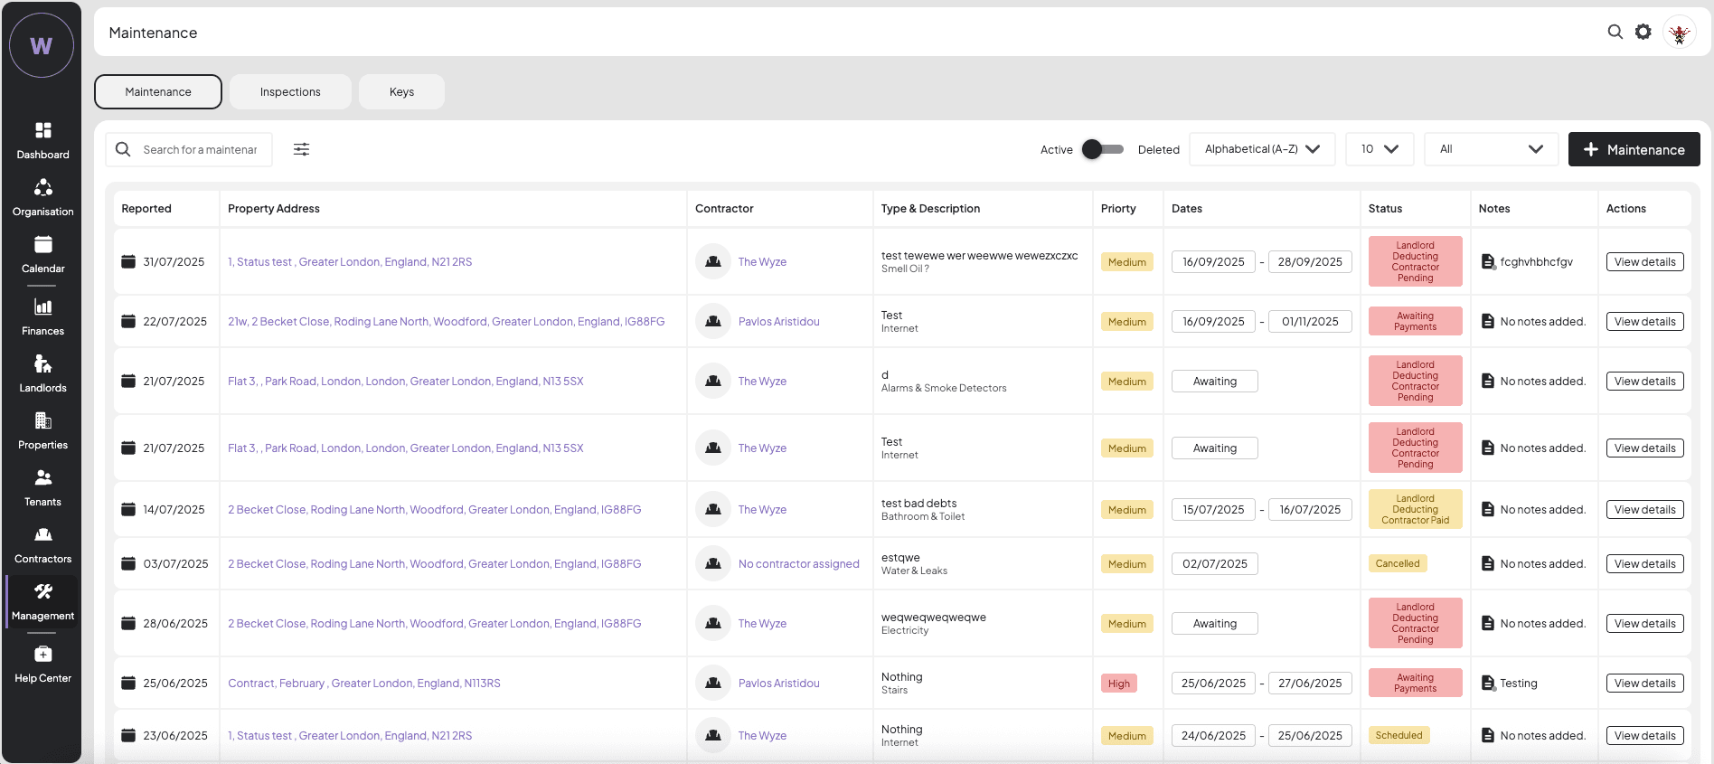Go to the Organisation section in sidebar

(x=42, y=197)
